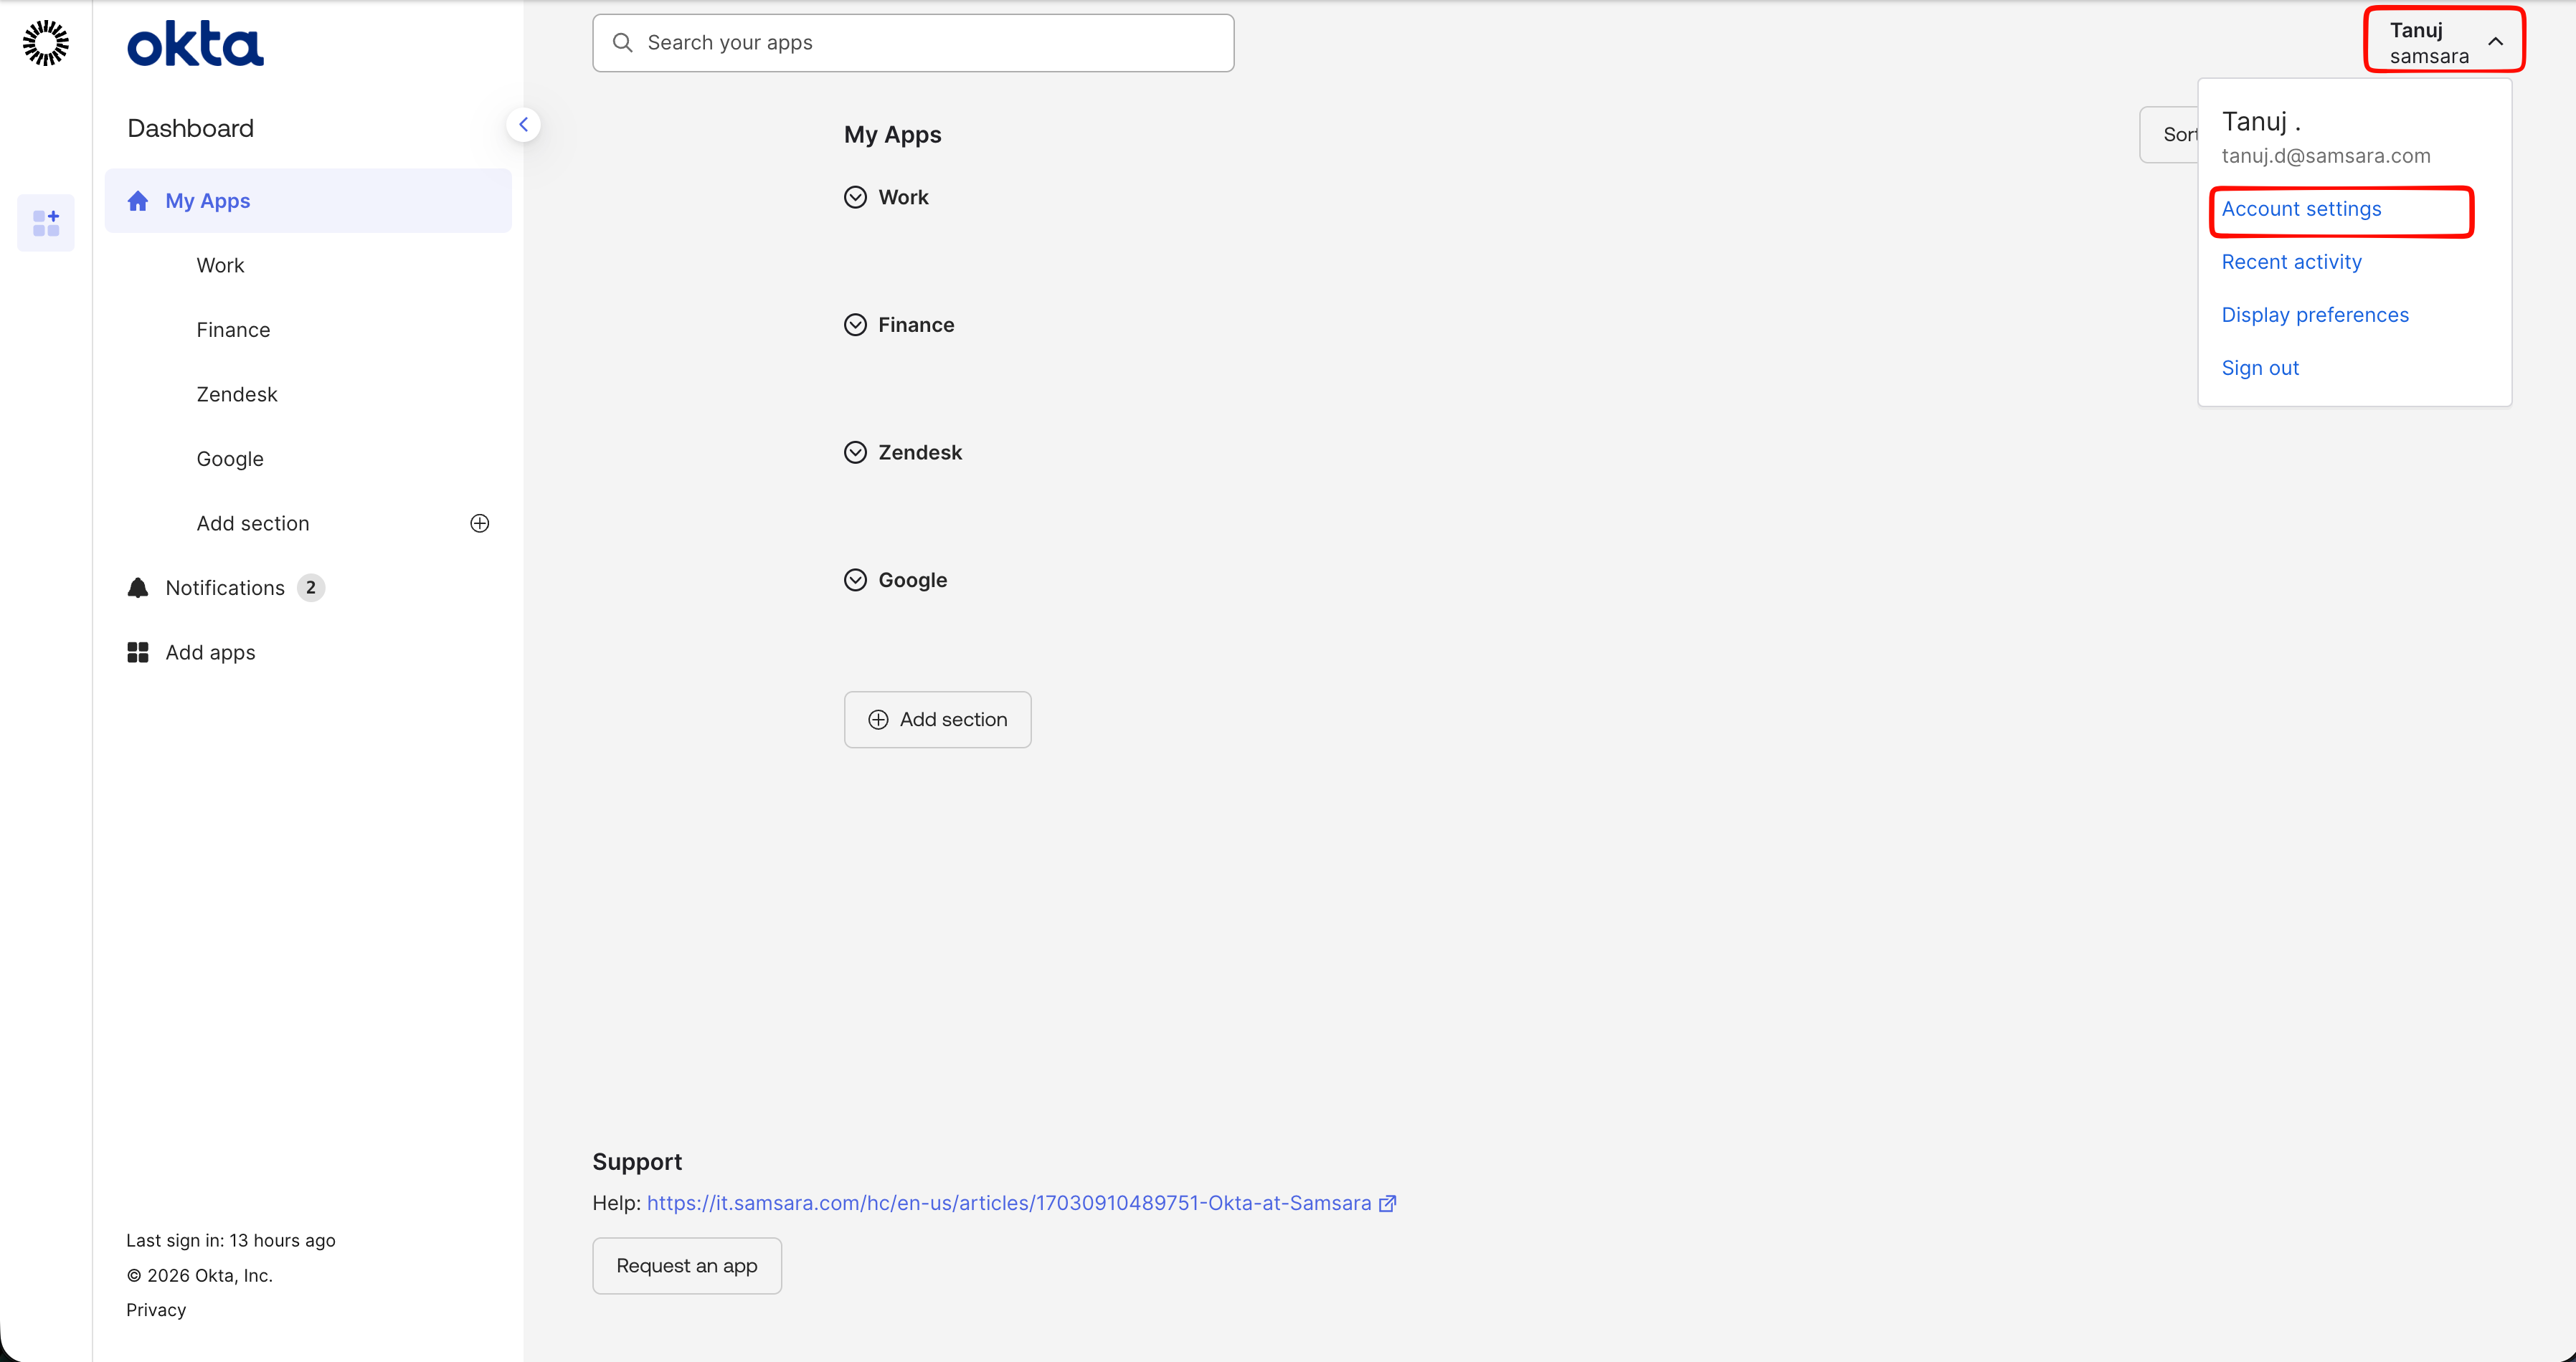Click the Add section button in main area

click(x=937, y=720)
